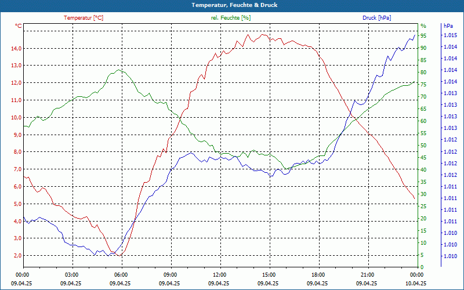Click the '6,0' temperature axis value
This screenshot has width=464, height=290.
click(x=17, y=186)
